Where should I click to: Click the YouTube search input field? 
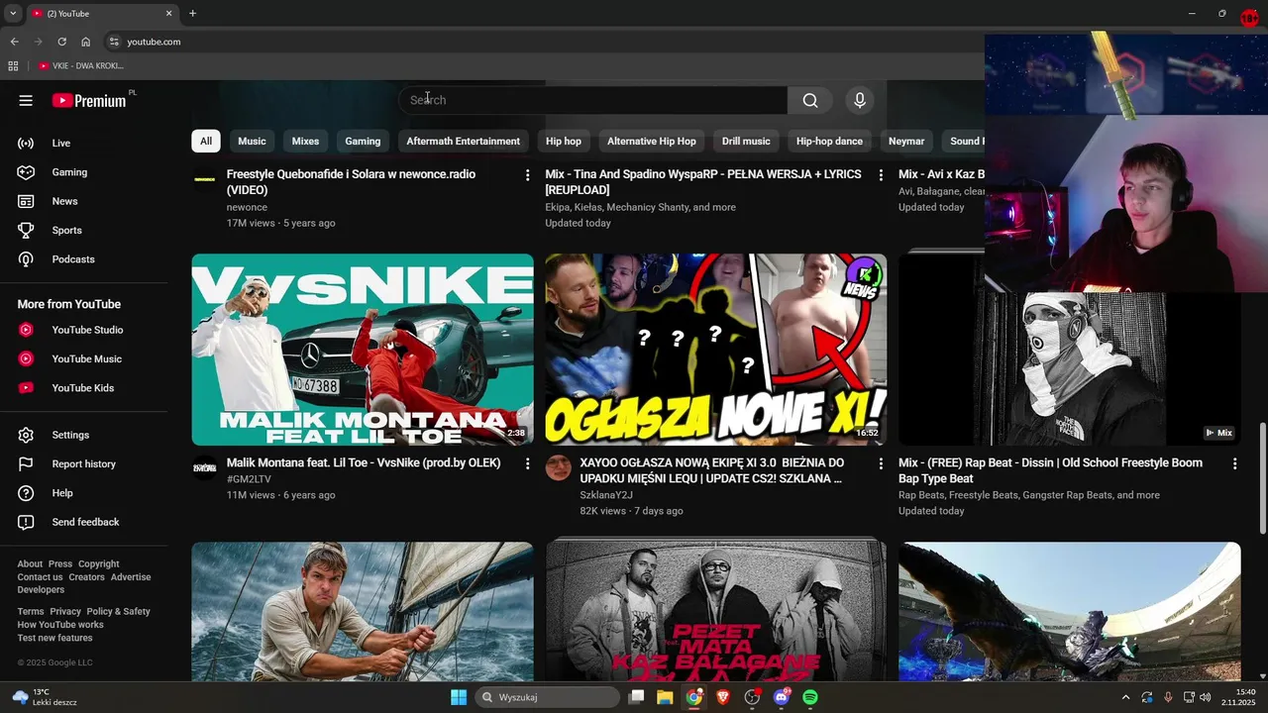pos(592,100)
